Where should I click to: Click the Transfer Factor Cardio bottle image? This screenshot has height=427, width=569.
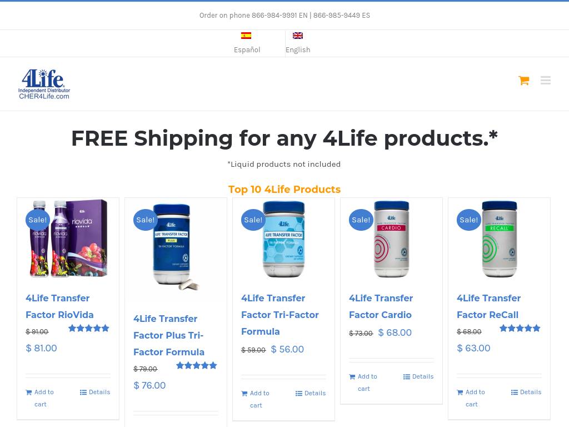click(x=391, y=239)
